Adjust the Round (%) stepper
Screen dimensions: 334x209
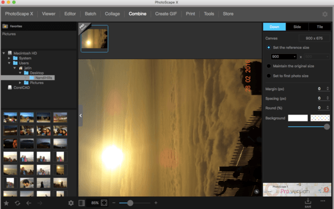pyautogui.click(x=328, y=108)
